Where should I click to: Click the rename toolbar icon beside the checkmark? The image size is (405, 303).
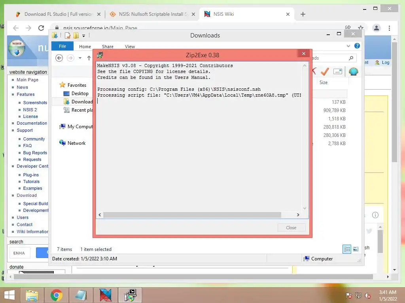(x=338, y=71)
